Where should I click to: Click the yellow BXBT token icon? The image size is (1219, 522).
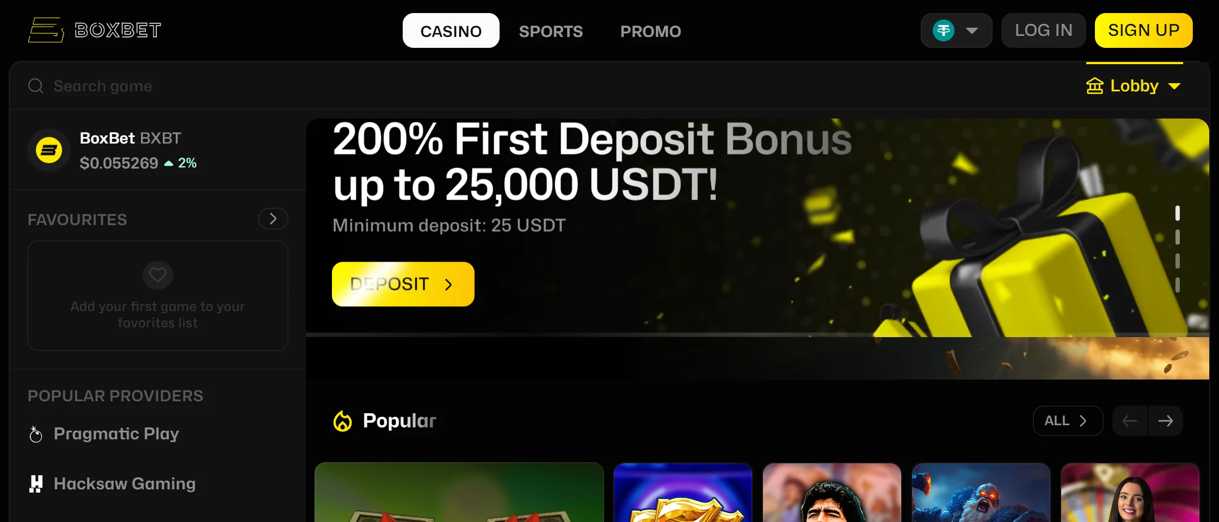pos(49,150)
